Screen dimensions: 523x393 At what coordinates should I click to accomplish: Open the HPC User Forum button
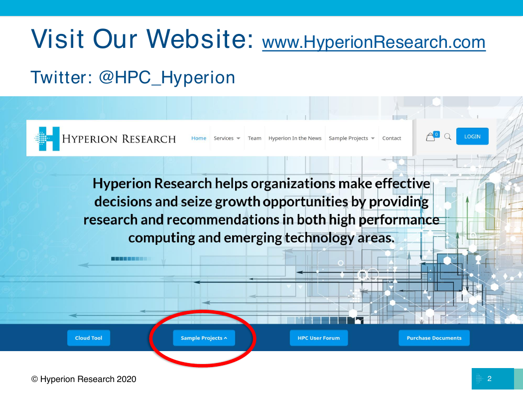[319, 338]
